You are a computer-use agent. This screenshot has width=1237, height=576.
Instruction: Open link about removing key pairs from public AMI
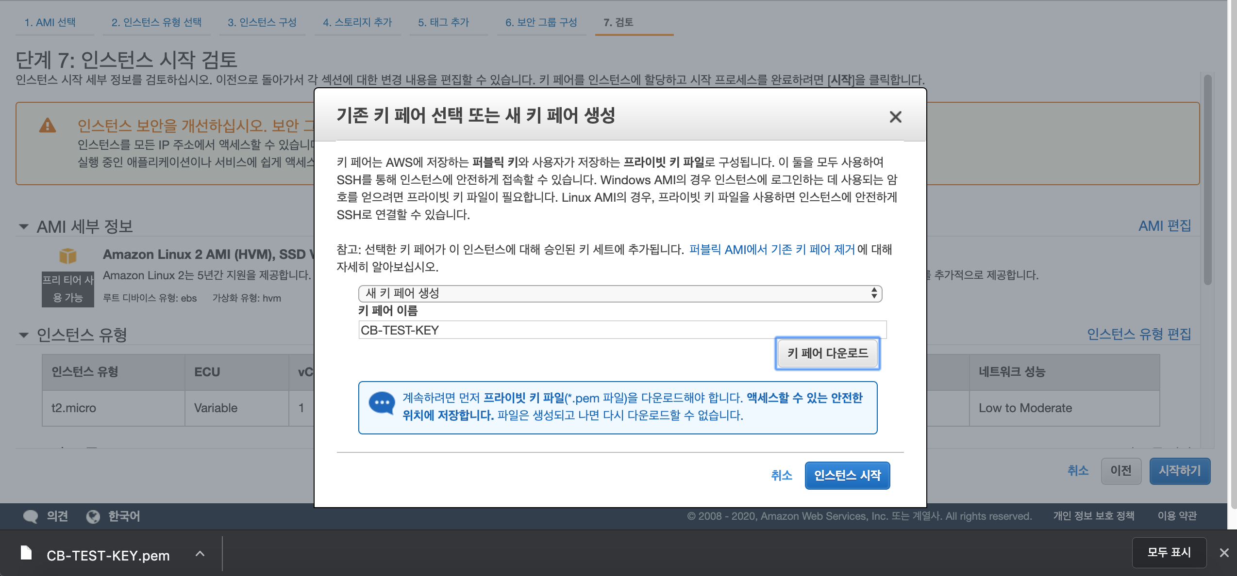[x=772, y=249]
